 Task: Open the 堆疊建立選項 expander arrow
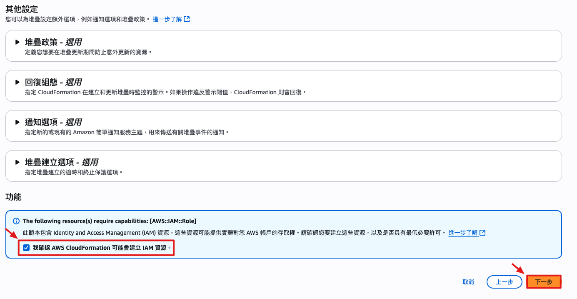pos(17,162)
